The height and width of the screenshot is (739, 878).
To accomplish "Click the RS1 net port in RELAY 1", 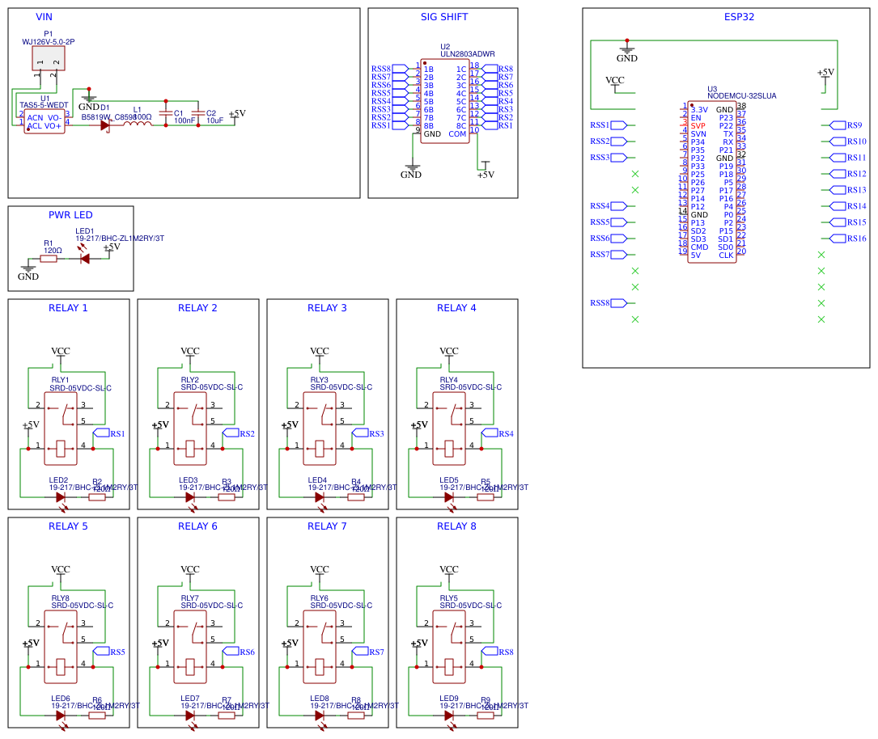I will pos(108,433).
